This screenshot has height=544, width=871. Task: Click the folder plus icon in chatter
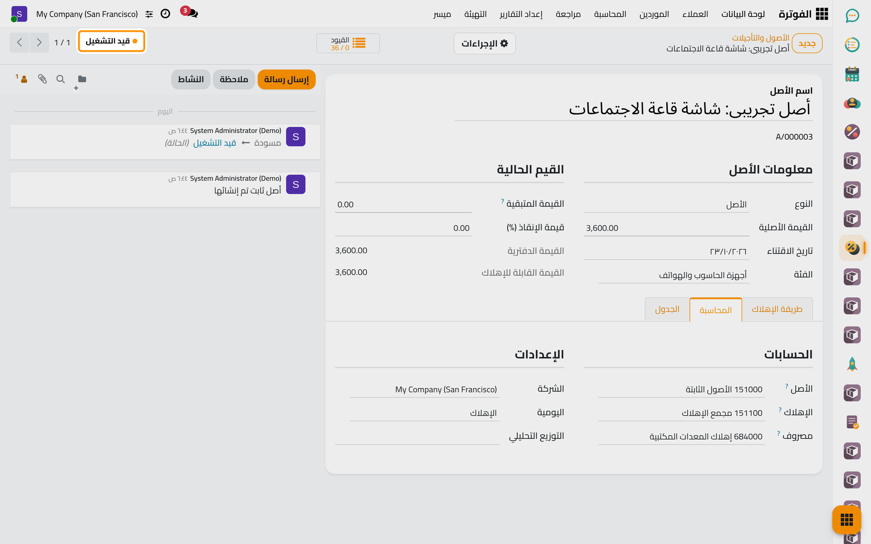click(x=81, y=82)
